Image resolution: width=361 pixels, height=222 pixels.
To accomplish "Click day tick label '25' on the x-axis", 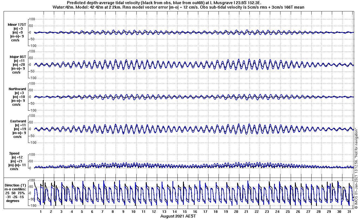I will (x=288, y=212).
